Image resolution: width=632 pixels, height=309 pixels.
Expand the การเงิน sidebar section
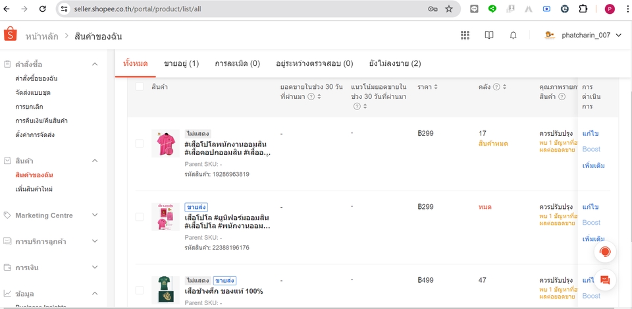point(95,267)
